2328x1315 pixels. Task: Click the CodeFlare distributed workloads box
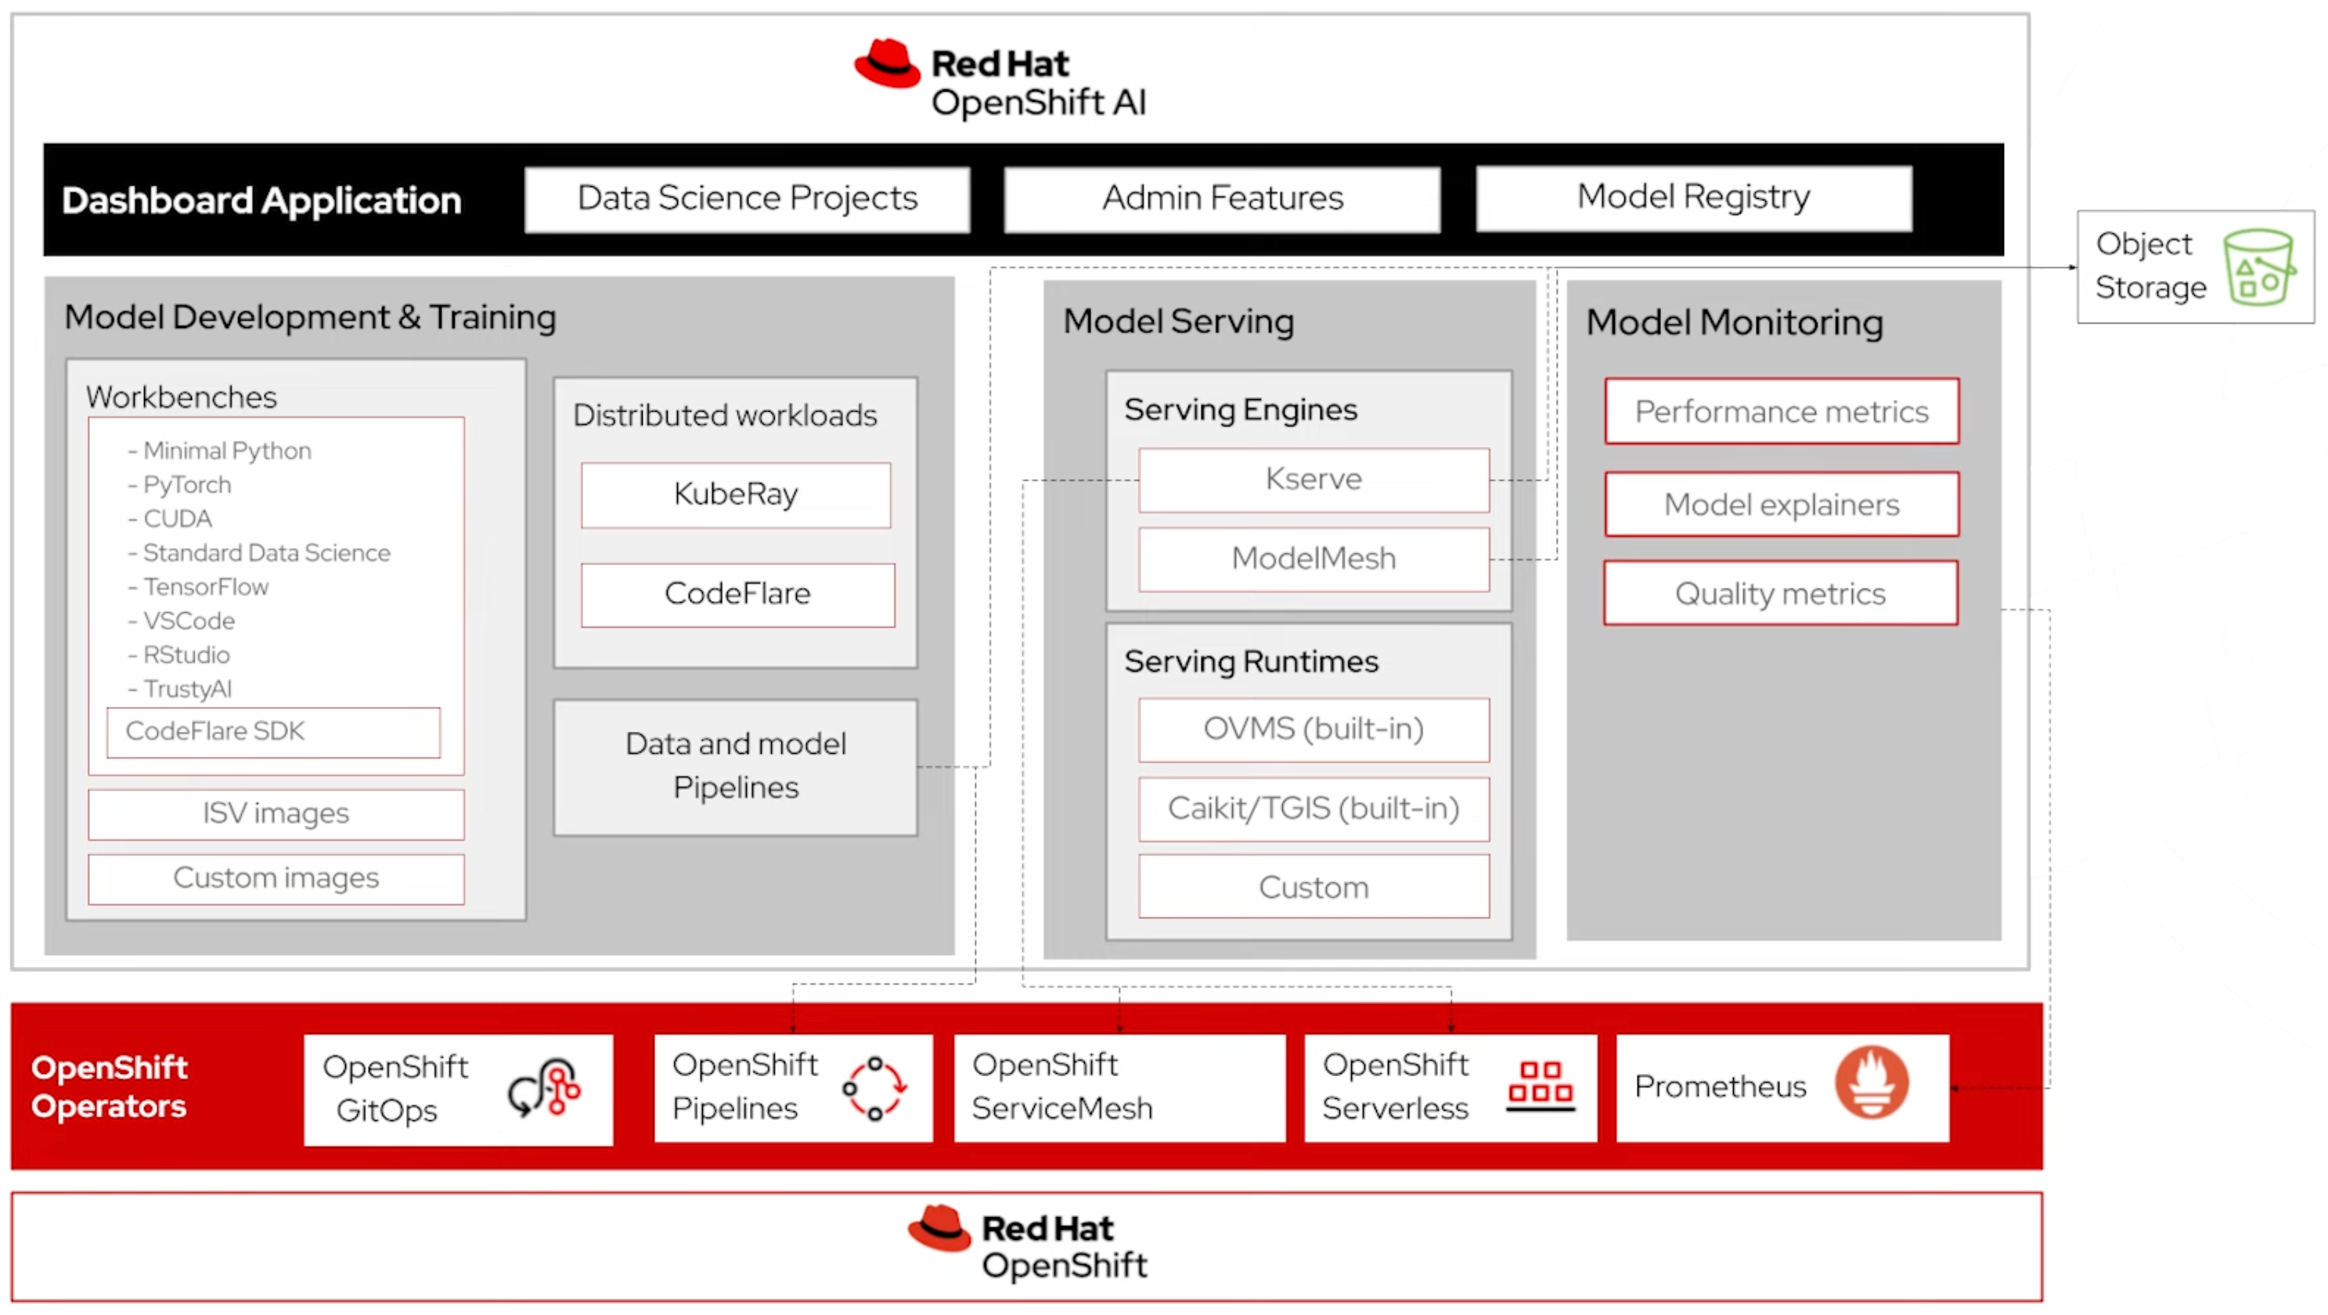pos(737,595)
